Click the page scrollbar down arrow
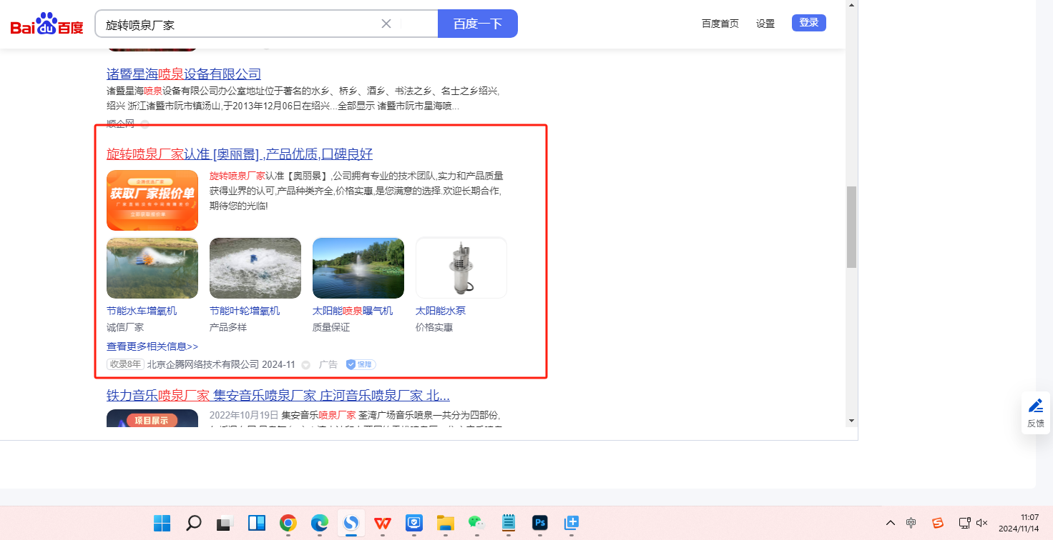This screenshot has height=540, width=1053. click(x=851, y=420)
